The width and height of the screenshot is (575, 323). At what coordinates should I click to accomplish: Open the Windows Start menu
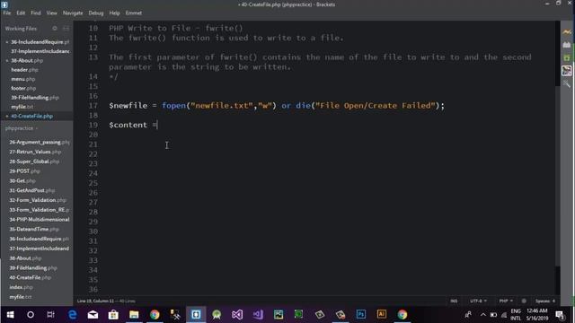tap(10, 315)
